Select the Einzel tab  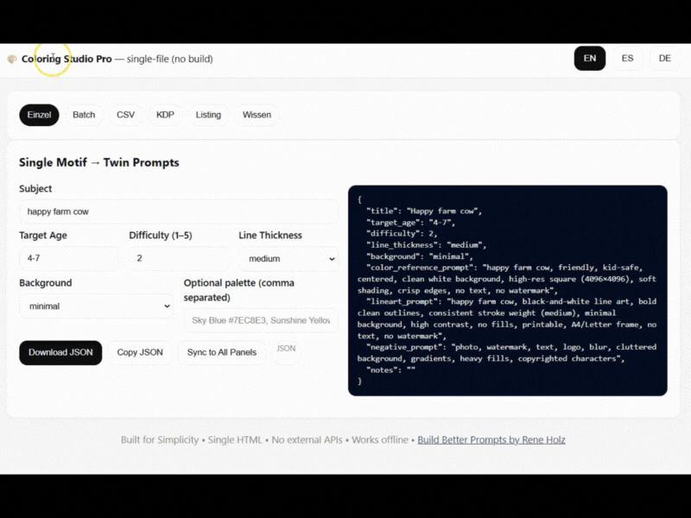pyautogui.click(x=39, y=115)
